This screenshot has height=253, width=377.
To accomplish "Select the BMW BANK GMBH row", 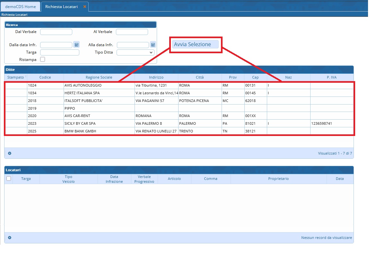I will click(x=80, y=131).
